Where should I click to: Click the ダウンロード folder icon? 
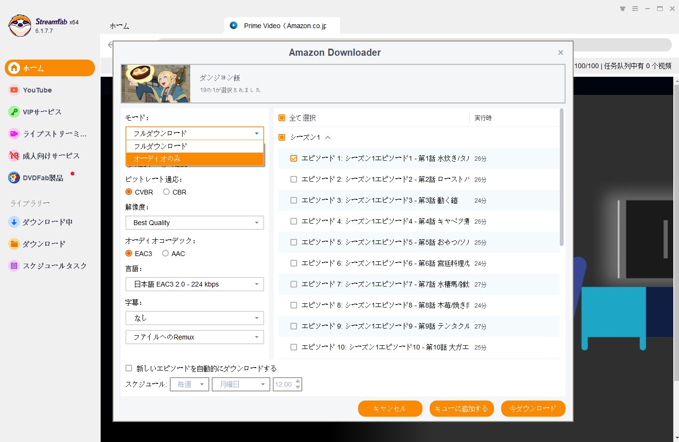[x=14, y=244]
